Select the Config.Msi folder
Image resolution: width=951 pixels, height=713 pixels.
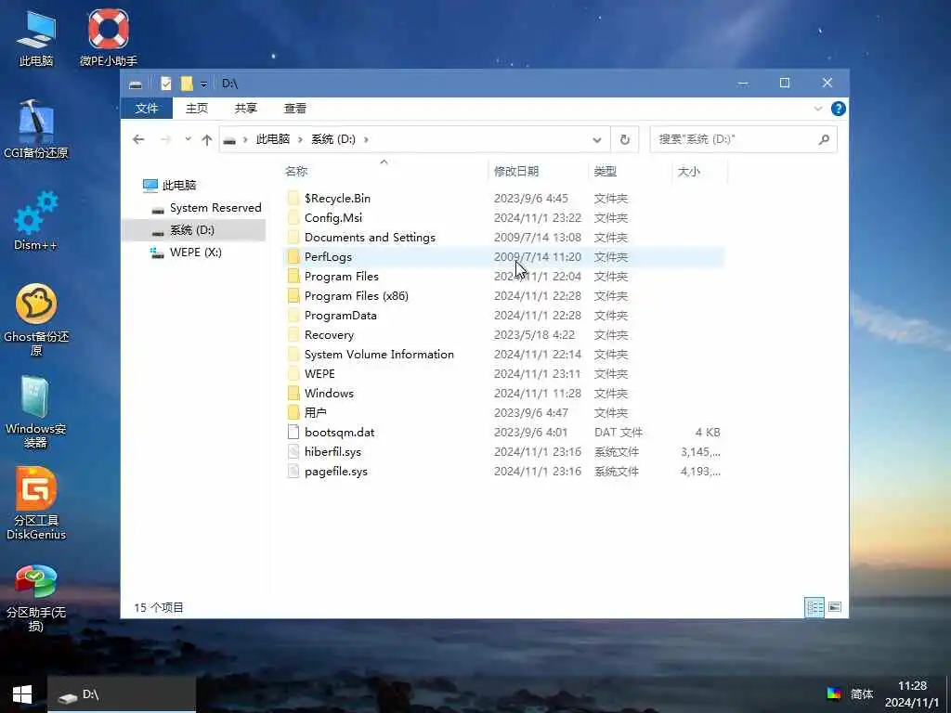coord(333,217)
